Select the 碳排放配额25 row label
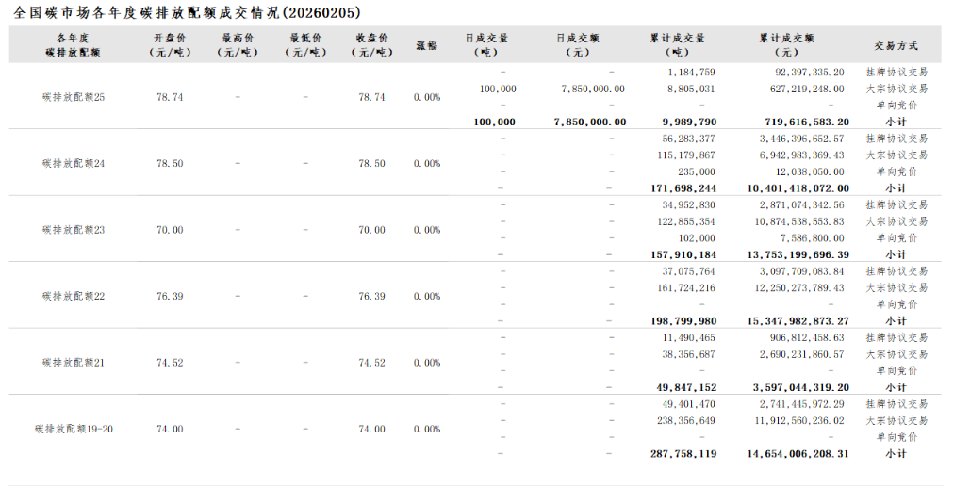954x489 pixels. point(74,97)
